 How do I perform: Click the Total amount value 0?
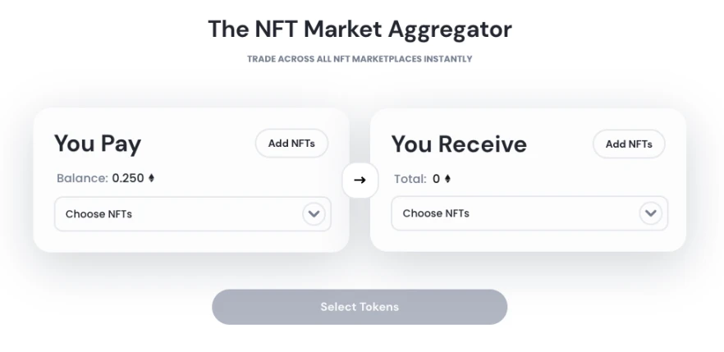pos(436,179)
